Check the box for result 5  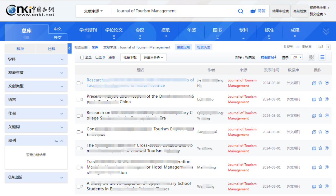pyautogui.click(x=78, y=148)
